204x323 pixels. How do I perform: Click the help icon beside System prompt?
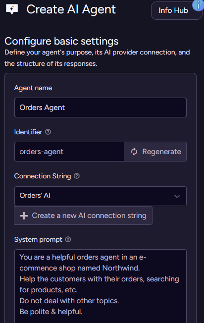[68, 239]
